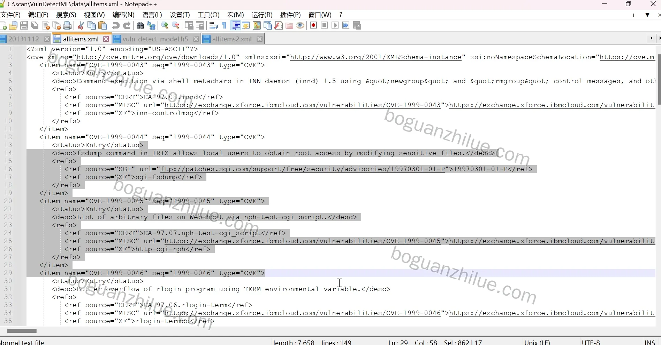Open the 编码(N) menu
The image size is (661, 345).
pyautogui.click(x=123, y=15)
